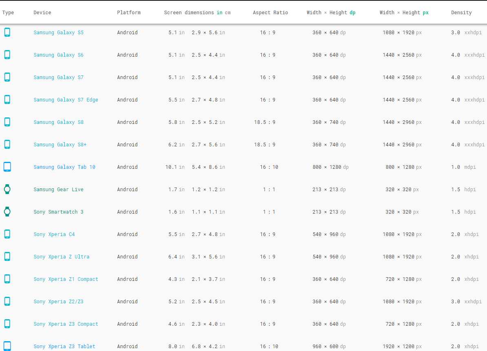Click 2.3 × 4.0 in for Xperia Z3 Compact

coord(208,324)
